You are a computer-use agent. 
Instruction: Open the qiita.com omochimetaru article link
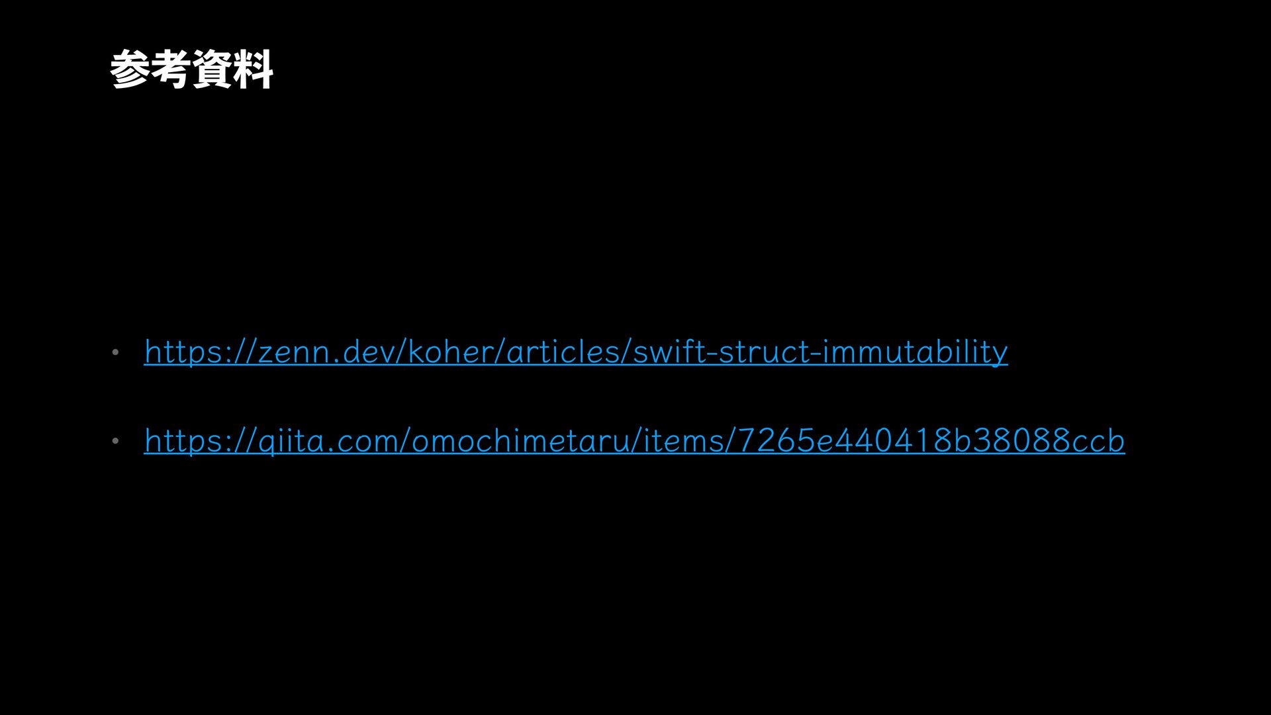pyautogui.click(x=634, y=440)
